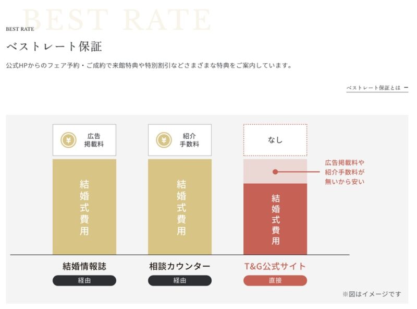417x309 pixels.
Task: Click the 経由 pill under 相談カウンター
Action: click(x=180, y=280)
